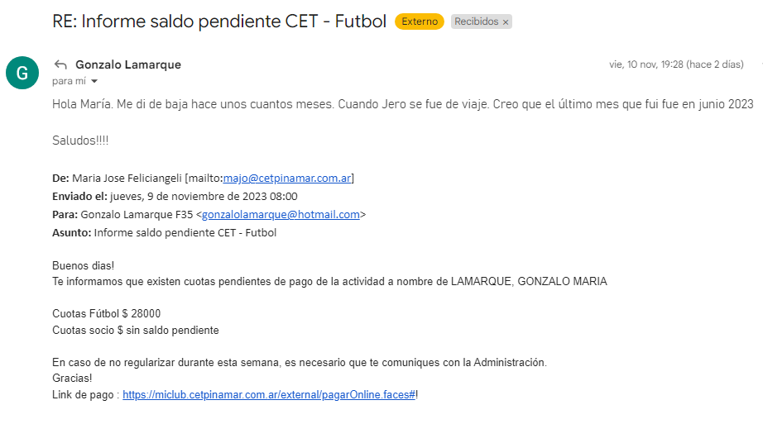
Task: Click the "Enviado el:" date line
Action: (x=174, y=196)
